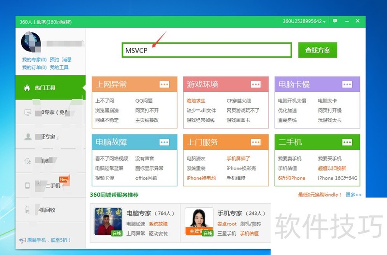The image size is (387, 255).
Task: Click the 6折买iPhone item
Action: (292, 178)
